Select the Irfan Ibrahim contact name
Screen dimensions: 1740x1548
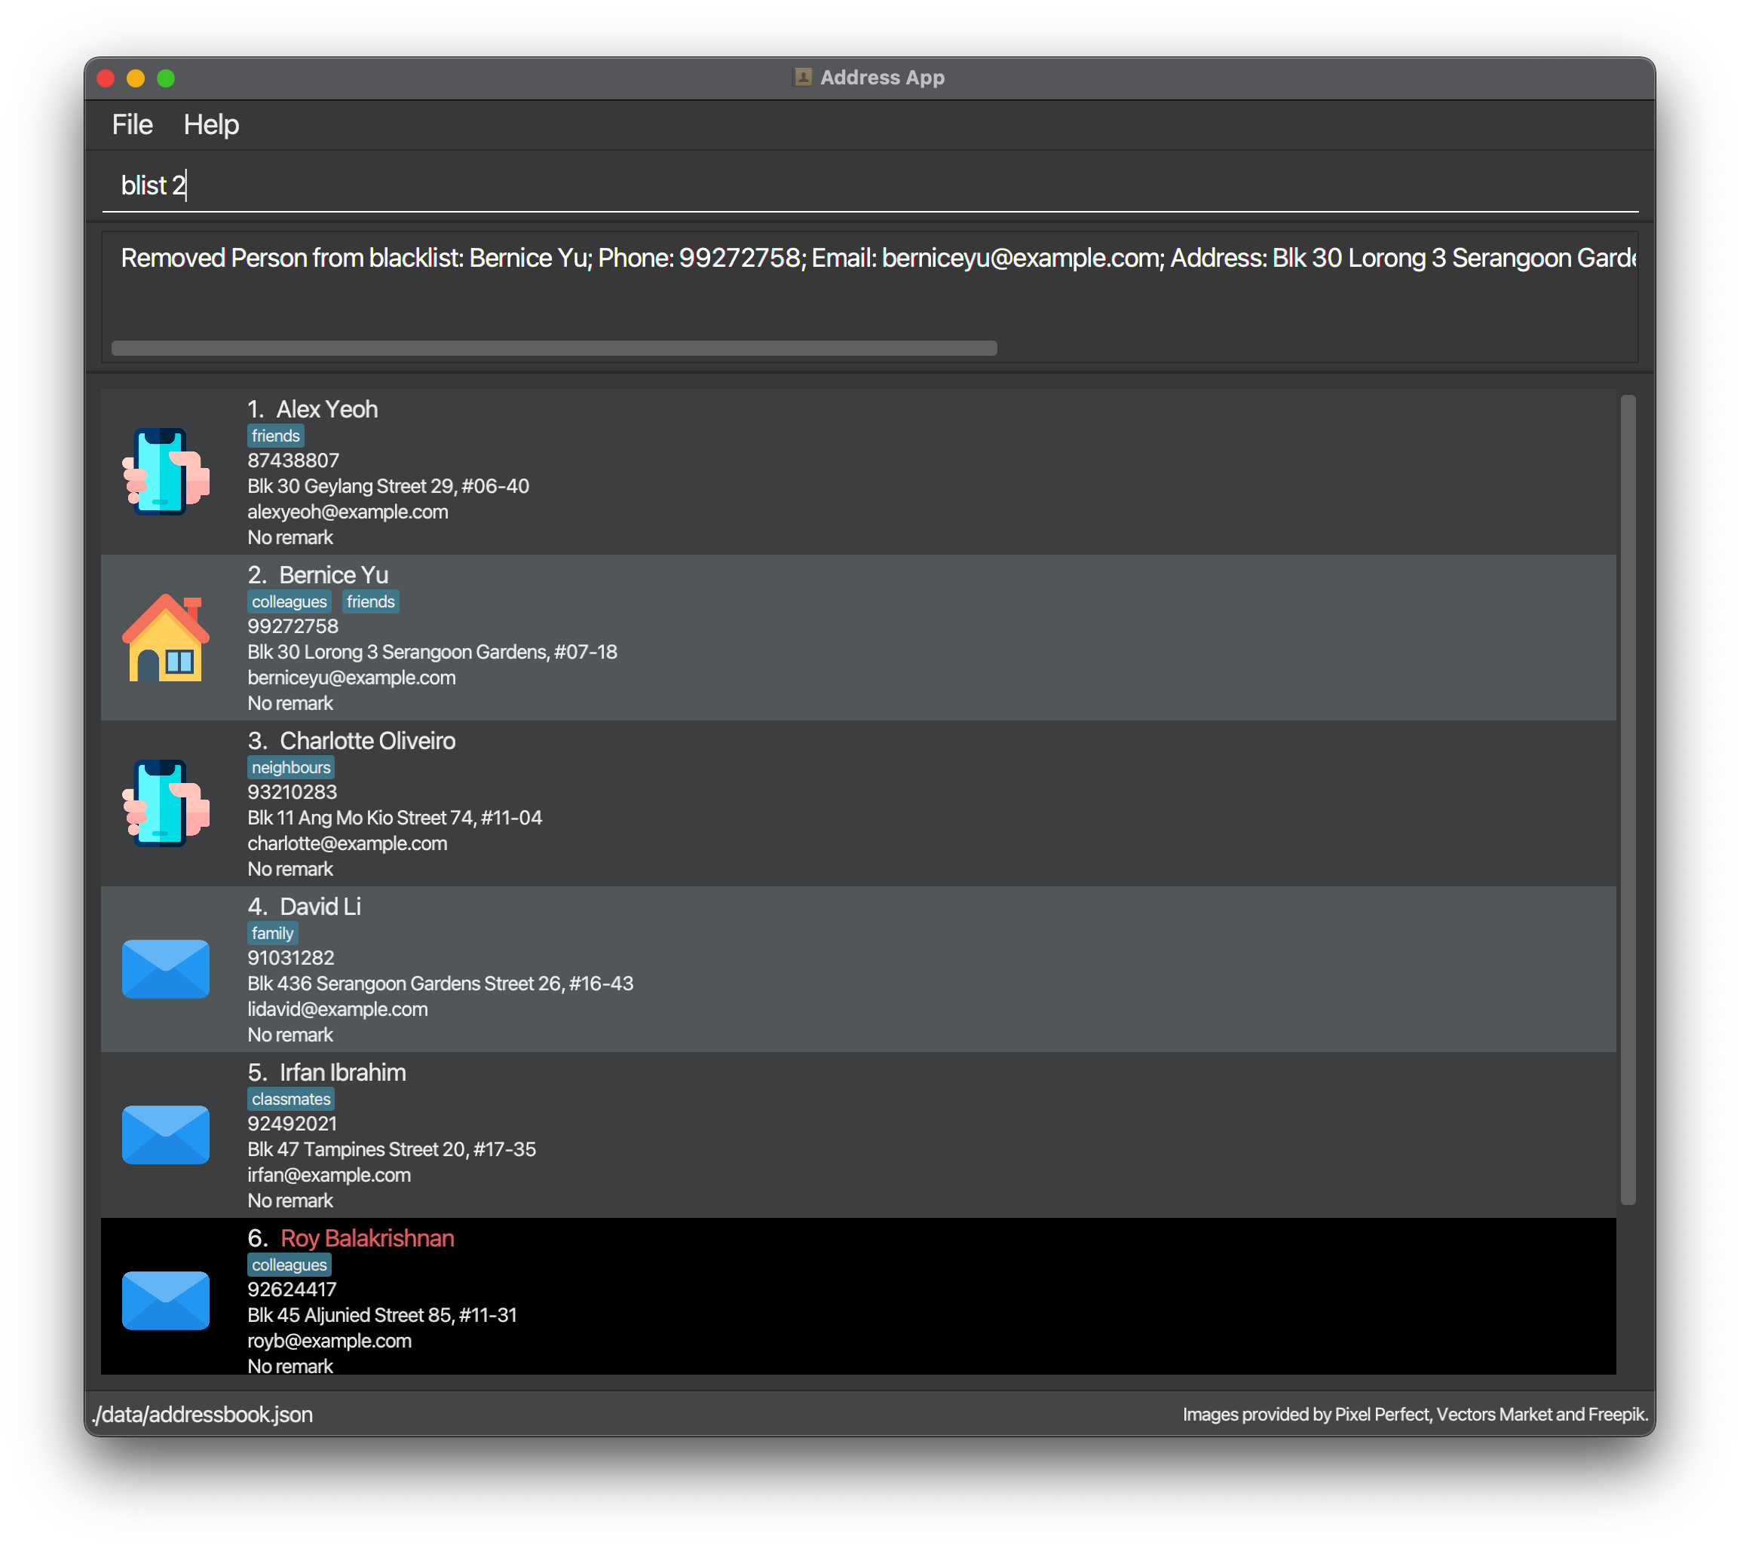click(342, 1072)
